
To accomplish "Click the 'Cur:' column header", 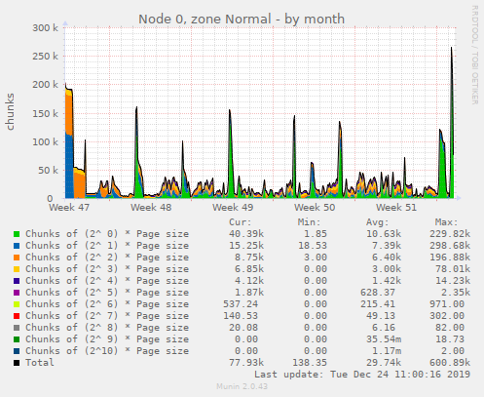I will tap(241, 222).
